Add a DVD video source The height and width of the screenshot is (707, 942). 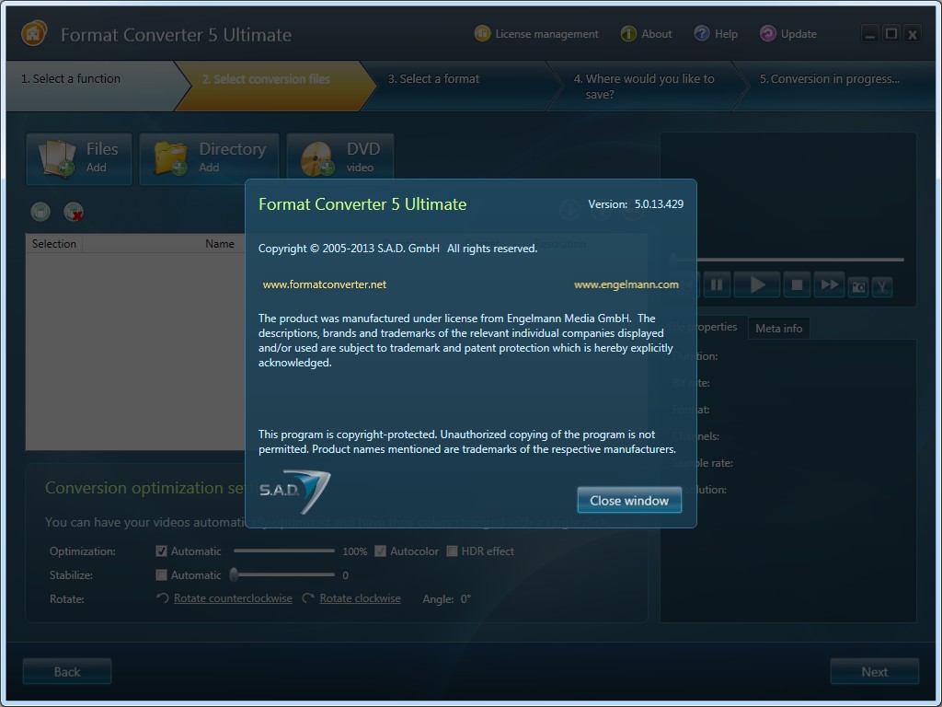point(340,158)
